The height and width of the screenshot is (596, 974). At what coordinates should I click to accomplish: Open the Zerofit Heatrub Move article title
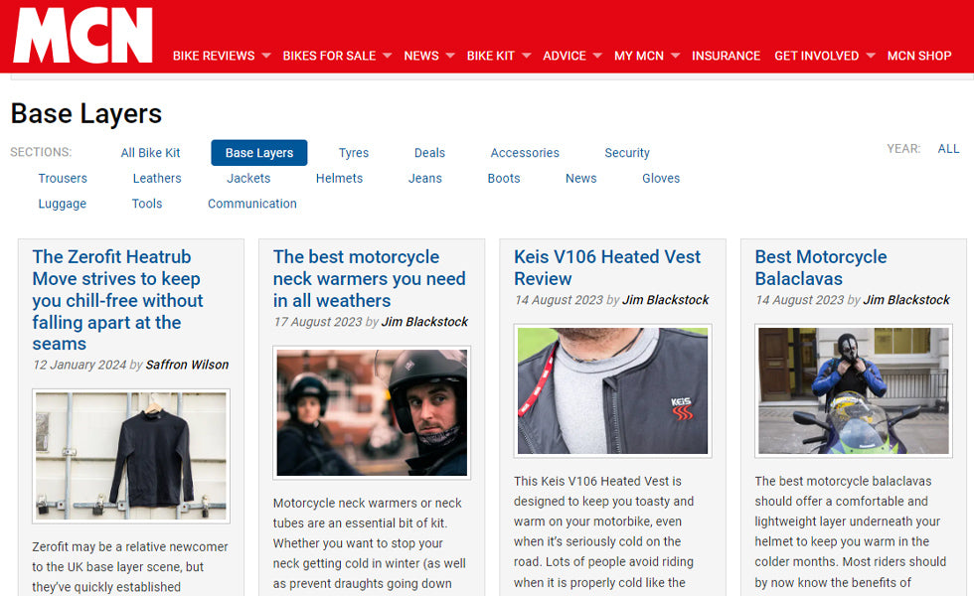(117, 300)
